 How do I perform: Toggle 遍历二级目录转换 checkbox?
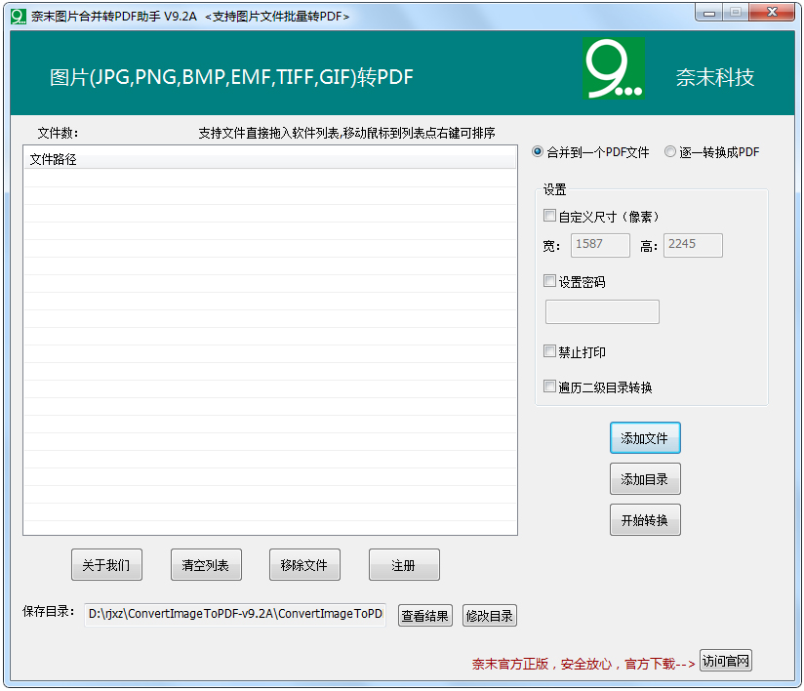coord(549,386)
